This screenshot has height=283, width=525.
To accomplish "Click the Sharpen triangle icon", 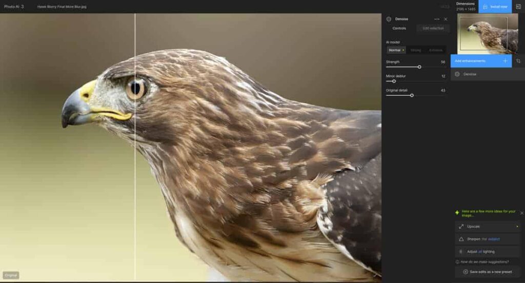I will (461, 239).
